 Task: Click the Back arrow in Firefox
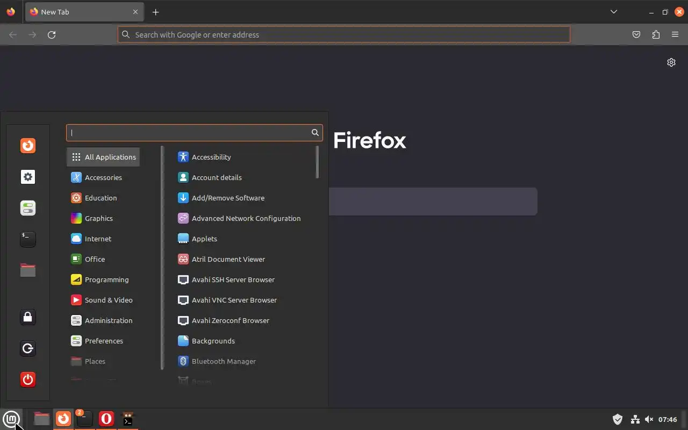coord(13,34)
